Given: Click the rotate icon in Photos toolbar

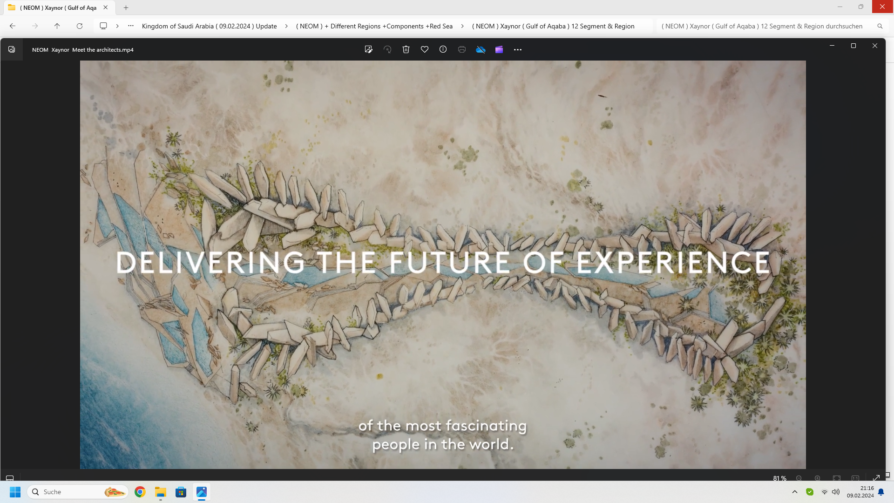Looking at the screenshot, I should click(x=387, y=49).
